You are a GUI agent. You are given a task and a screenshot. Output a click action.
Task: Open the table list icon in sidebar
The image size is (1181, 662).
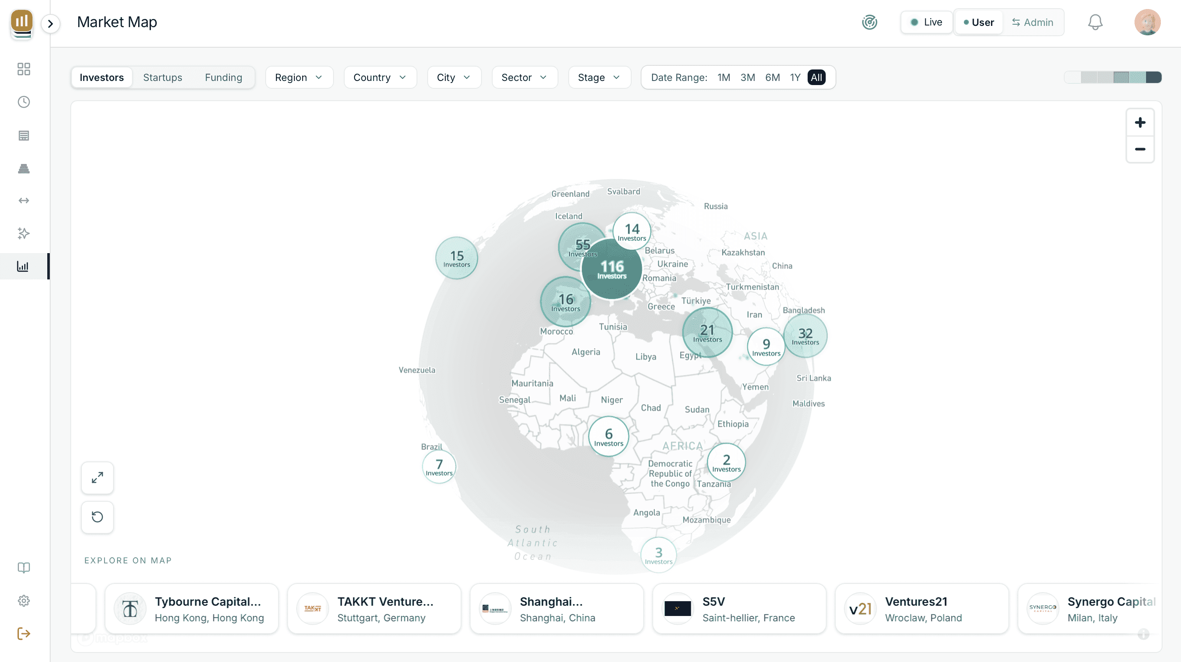(x=24, y=136)
